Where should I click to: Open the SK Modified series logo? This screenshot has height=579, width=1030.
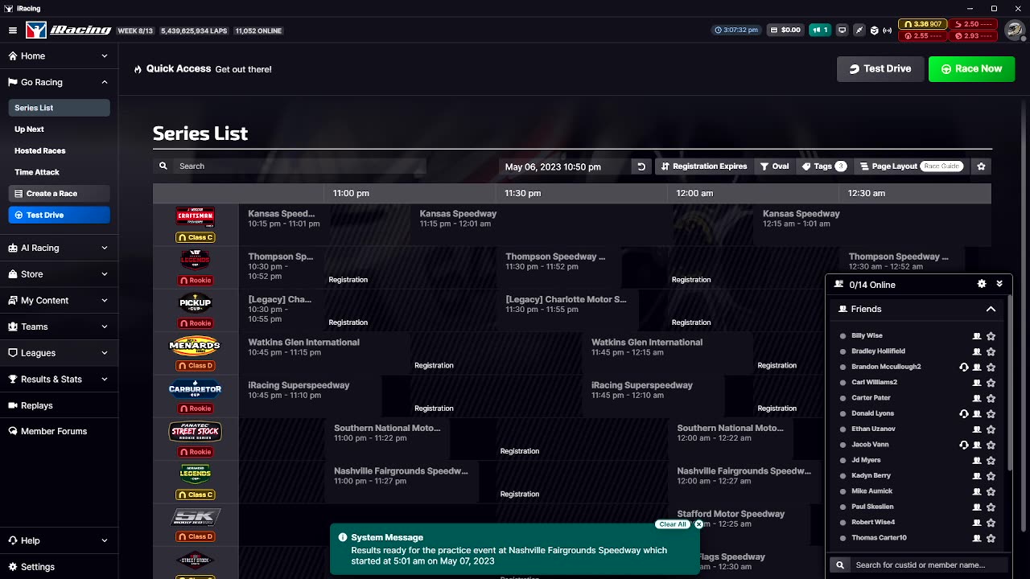pyautogui.click(x=196, y=518)
